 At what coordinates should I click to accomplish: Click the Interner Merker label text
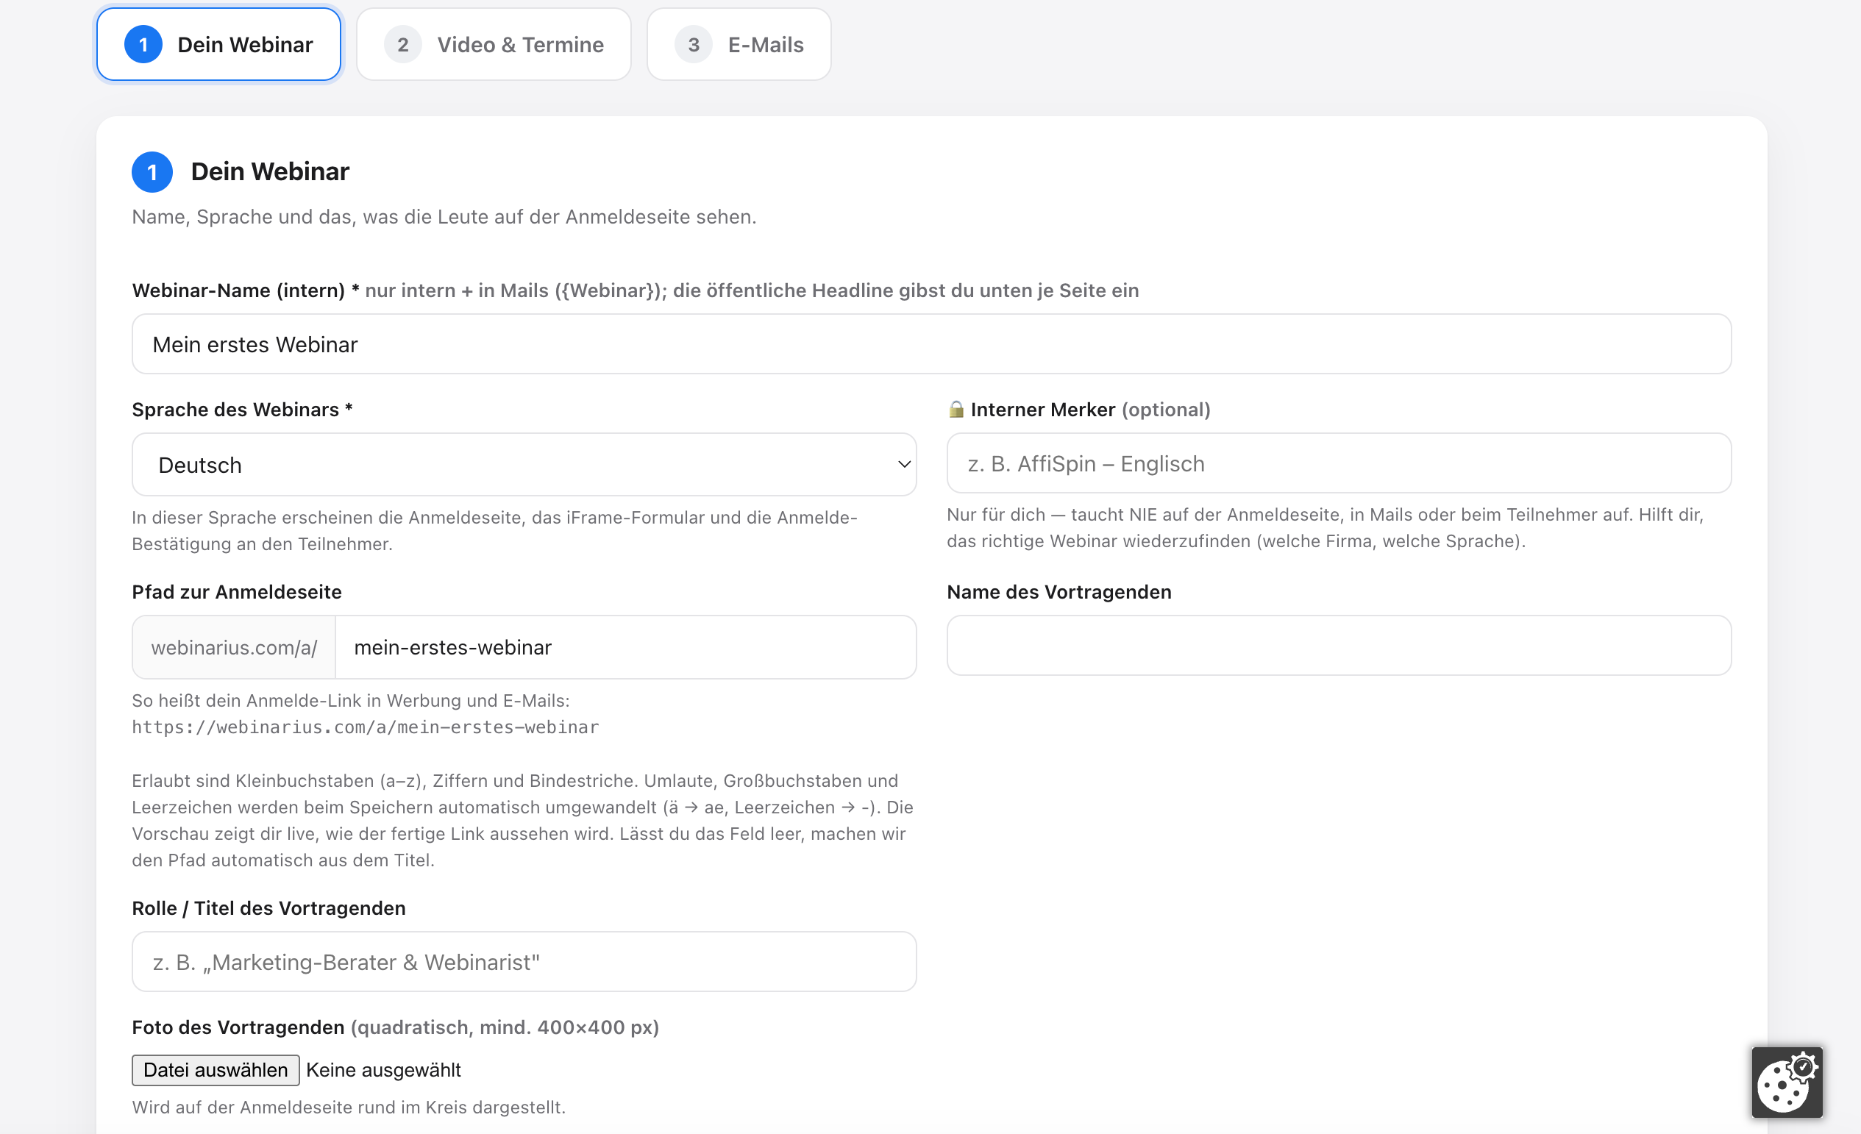[1042, 409]
